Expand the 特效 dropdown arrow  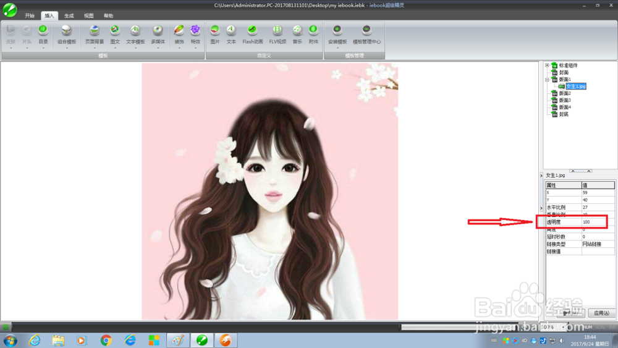[195, 48]
